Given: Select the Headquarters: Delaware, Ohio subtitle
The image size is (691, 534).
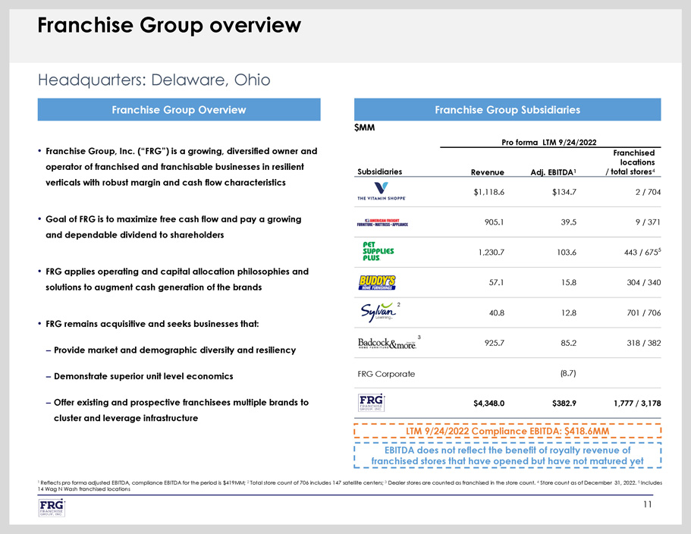Looking at the screenshot, I should click(x=154, y=80).
